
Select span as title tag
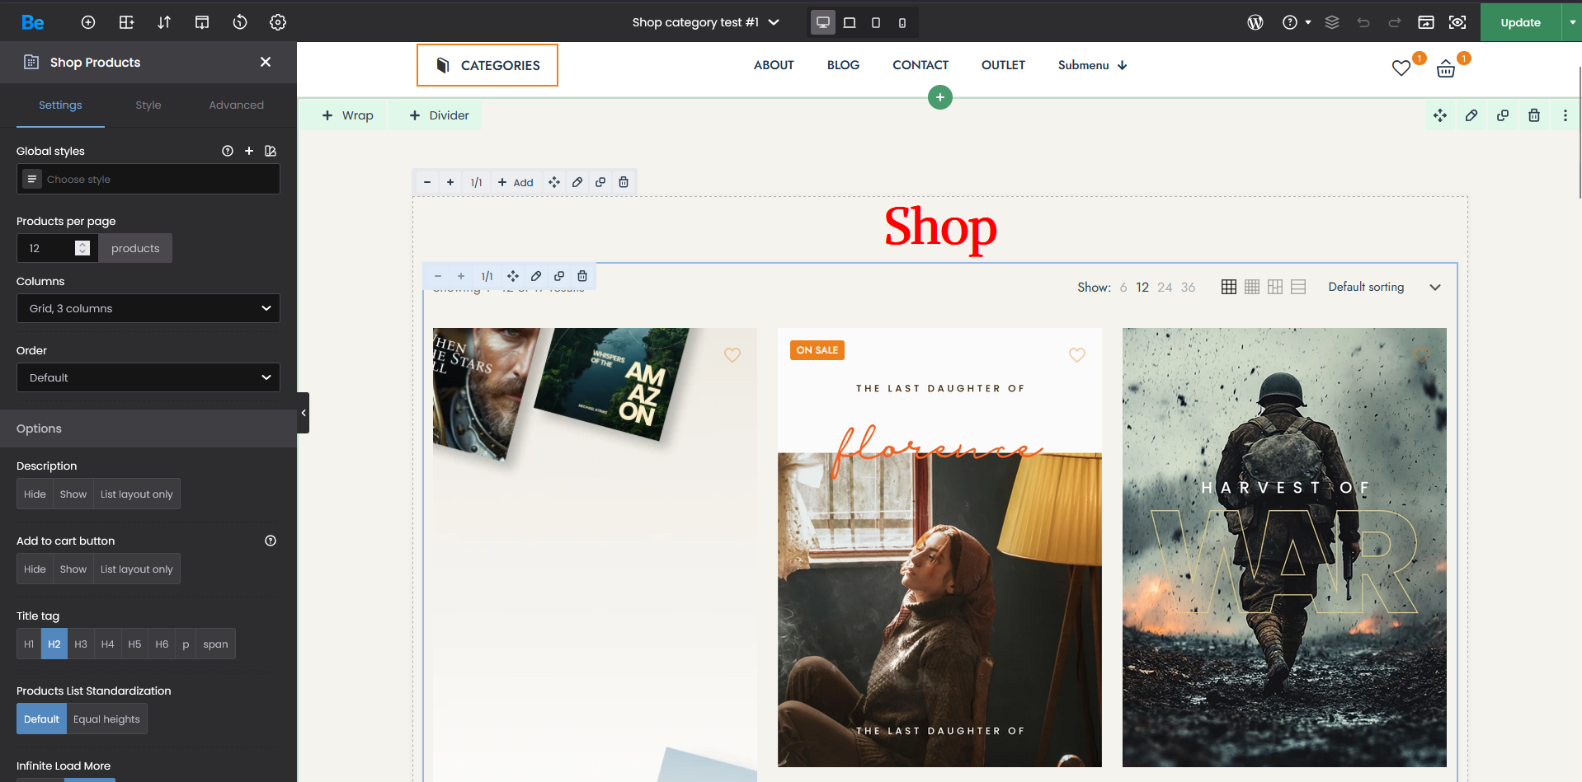coord(215,644)
